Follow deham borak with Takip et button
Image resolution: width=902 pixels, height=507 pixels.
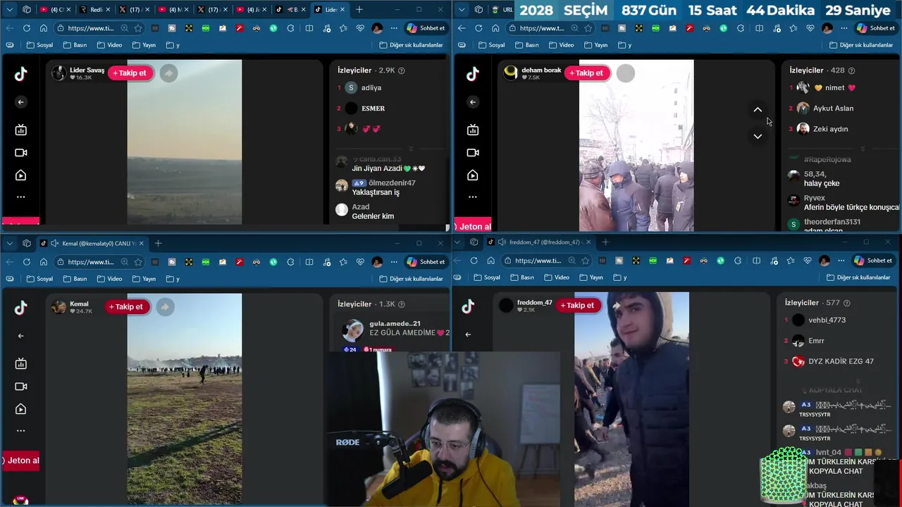[588, 73]
